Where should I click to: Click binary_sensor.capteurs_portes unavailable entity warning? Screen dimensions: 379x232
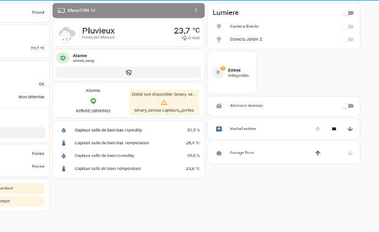[164, 102]
